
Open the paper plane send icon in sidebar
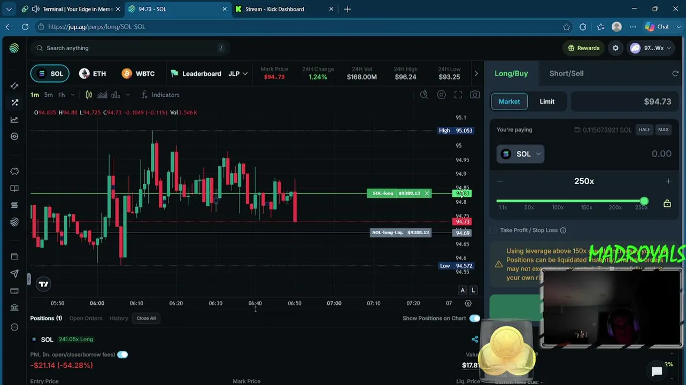tap(14, 274)
